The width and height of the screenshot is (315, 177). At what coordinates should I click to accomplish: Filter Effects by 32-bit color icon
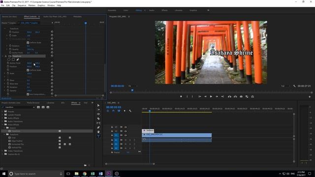click(43, 107)
